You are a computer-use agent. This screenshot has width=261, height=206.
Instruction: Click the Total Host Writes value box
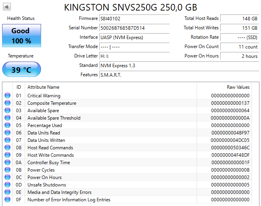239,28
